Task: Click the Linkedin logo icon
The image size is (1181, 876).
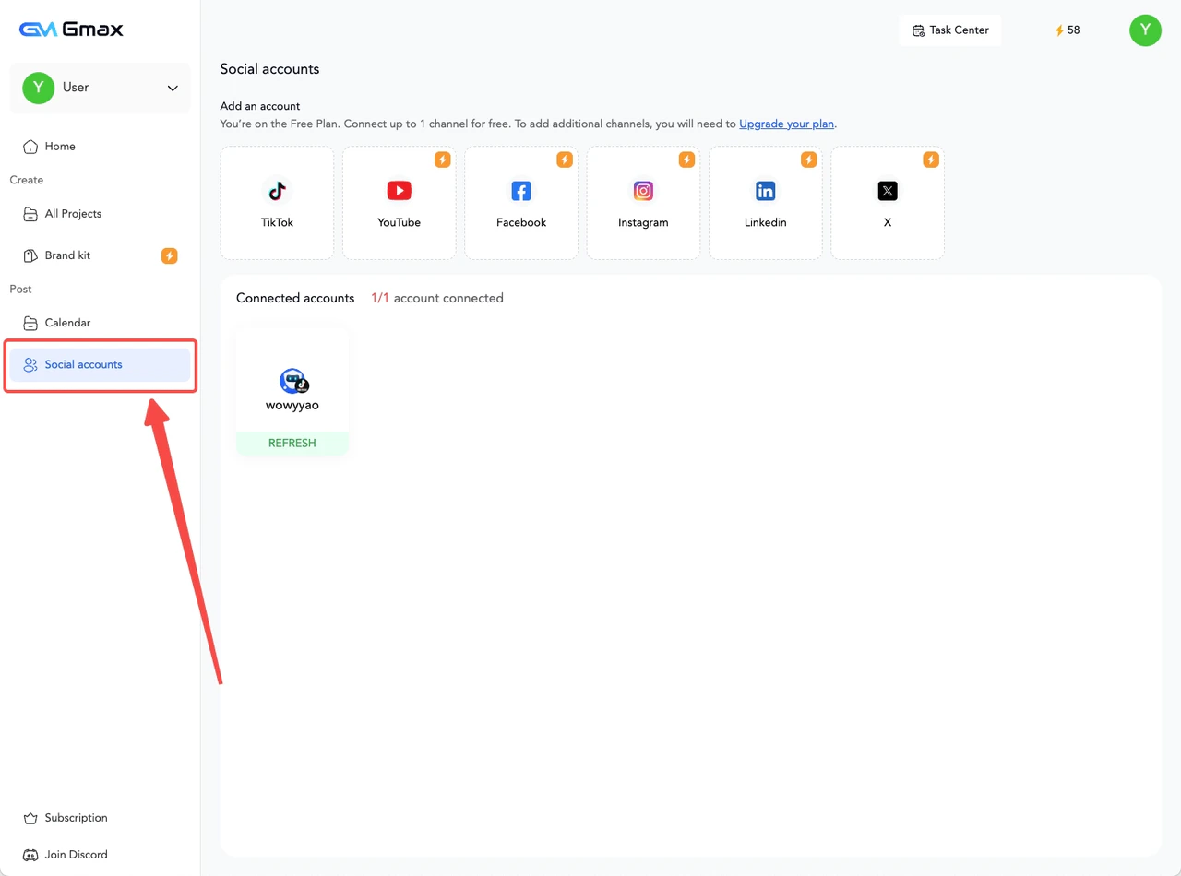Action: (x=766, y=191)
